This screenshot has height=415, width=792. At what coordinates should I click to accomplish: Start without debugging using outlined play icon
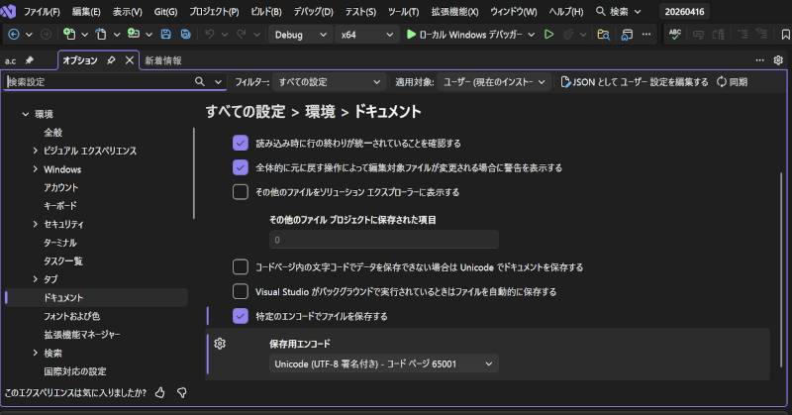point(548,35)
